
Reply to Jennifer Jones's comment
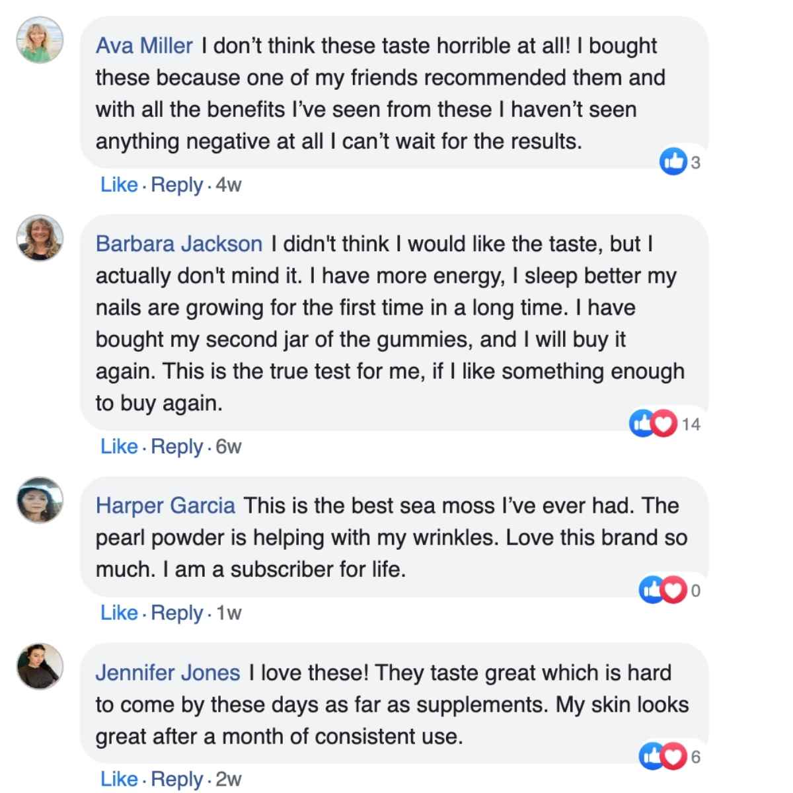(x=176, y=780)
